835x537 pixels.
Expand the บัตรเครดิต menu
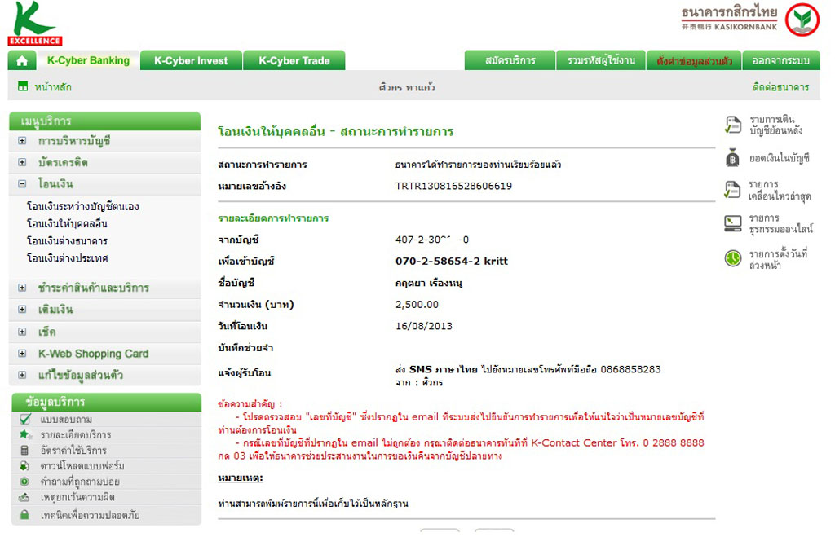pyautogui.click(x=22, y=162)
